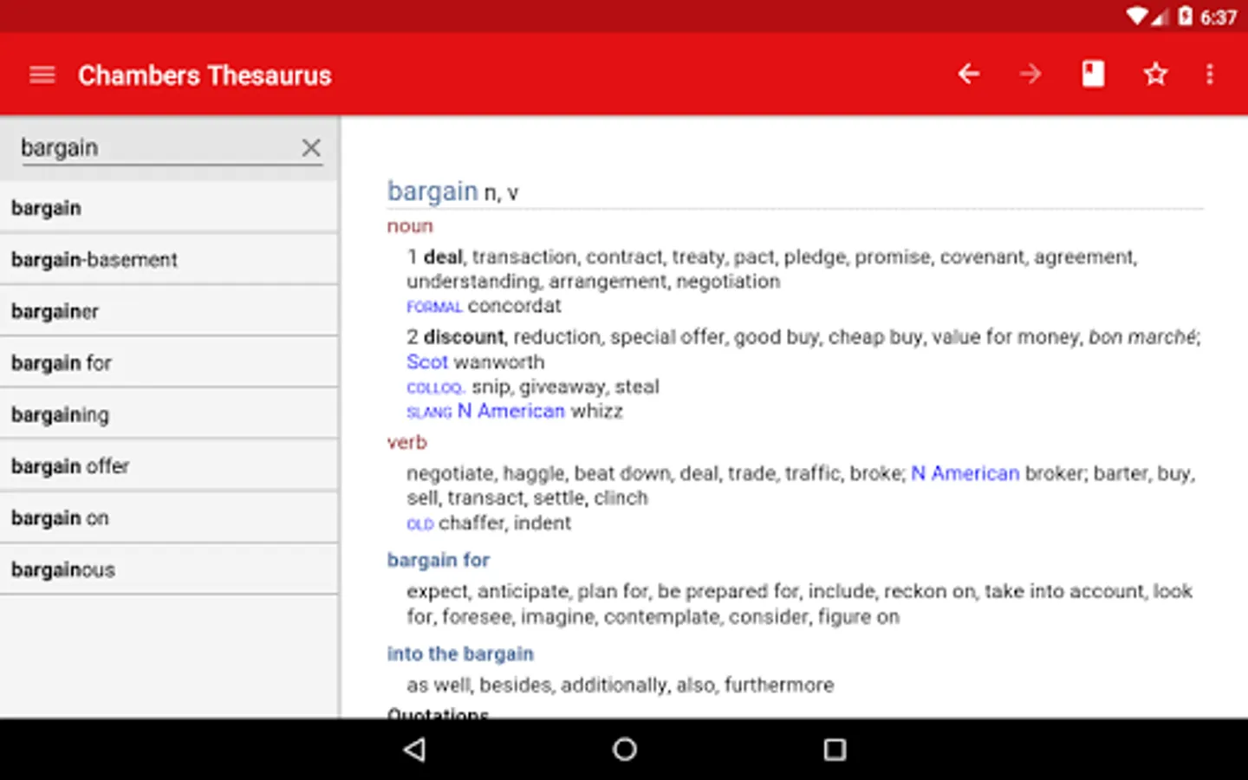Go forward with the right arrow icon
Screen dimensions: 1248x780
pyautogui.click(x=1030, y=75)
